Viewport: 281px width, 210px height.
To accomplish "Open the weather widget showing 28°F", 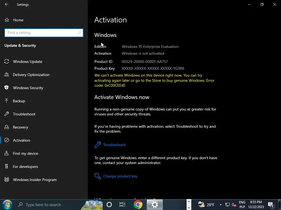I will click(206, 205).
